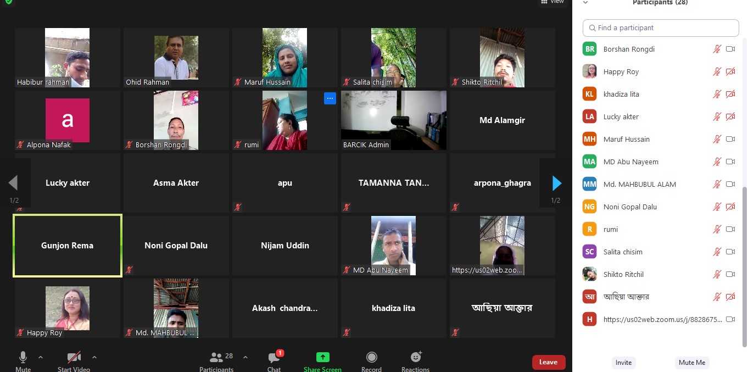Click Salita chisim's SC avatar in the list

click(589, 252)
